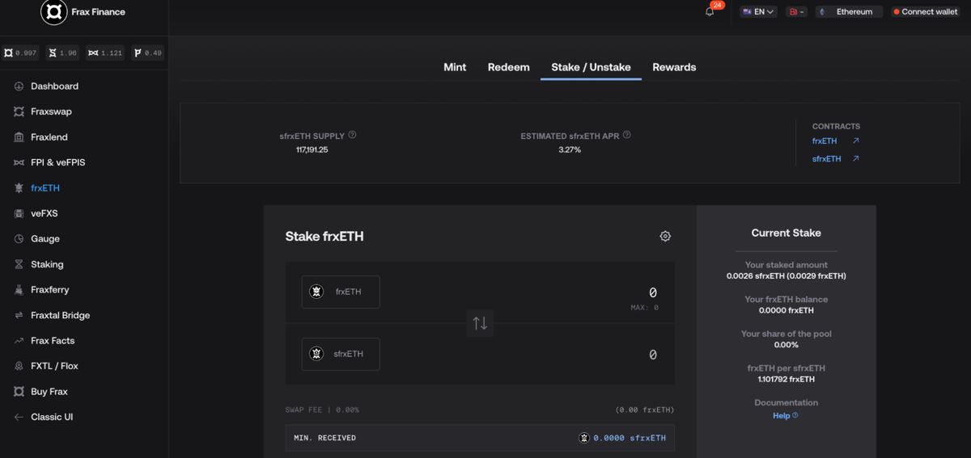
Task: Select the Stake / Unstake tab
Action: (x=591, y=67)
